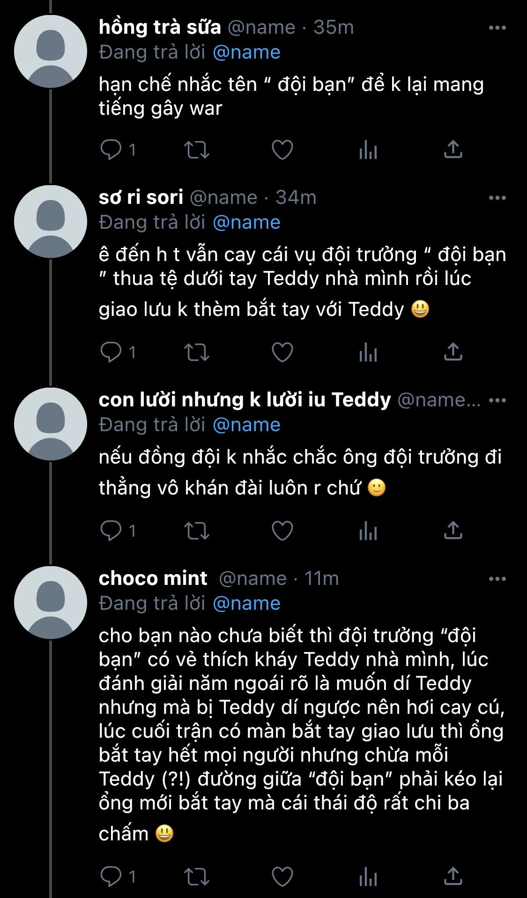Viewport: 527px width, 898px height.
Task: Open choco mint's profile avatar
Action: (51, 602)
